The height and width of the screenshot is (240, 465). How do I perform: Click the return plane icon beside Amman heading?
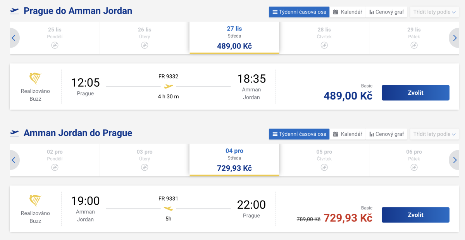coord(14,134)
